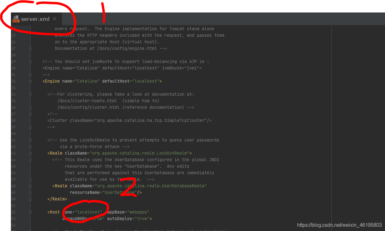Collapse the UserDatabaseRealm element at line 48

[x=30, y=186]
